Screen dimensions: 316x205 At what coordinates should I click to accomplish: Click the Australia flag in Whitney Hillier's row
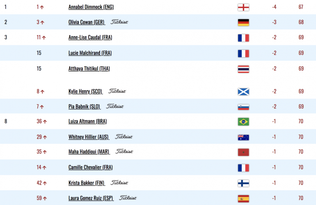tap(243, 137)
